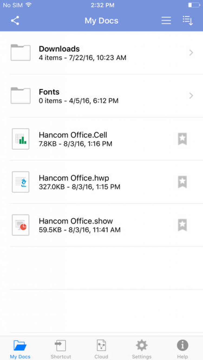Open the Settings tab
203x360 pixels.
[142, 349]
